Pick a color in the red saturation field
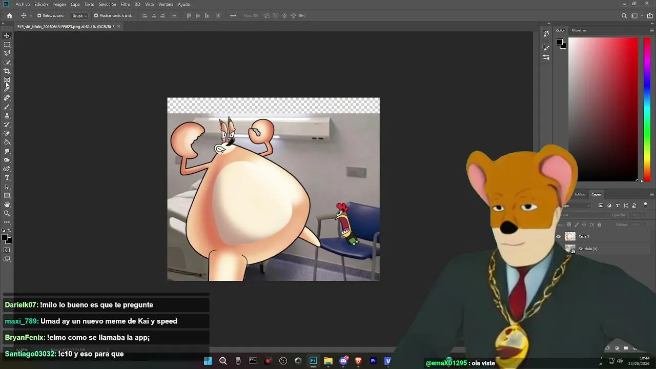656x369 pixels. (x=603, y=109)
